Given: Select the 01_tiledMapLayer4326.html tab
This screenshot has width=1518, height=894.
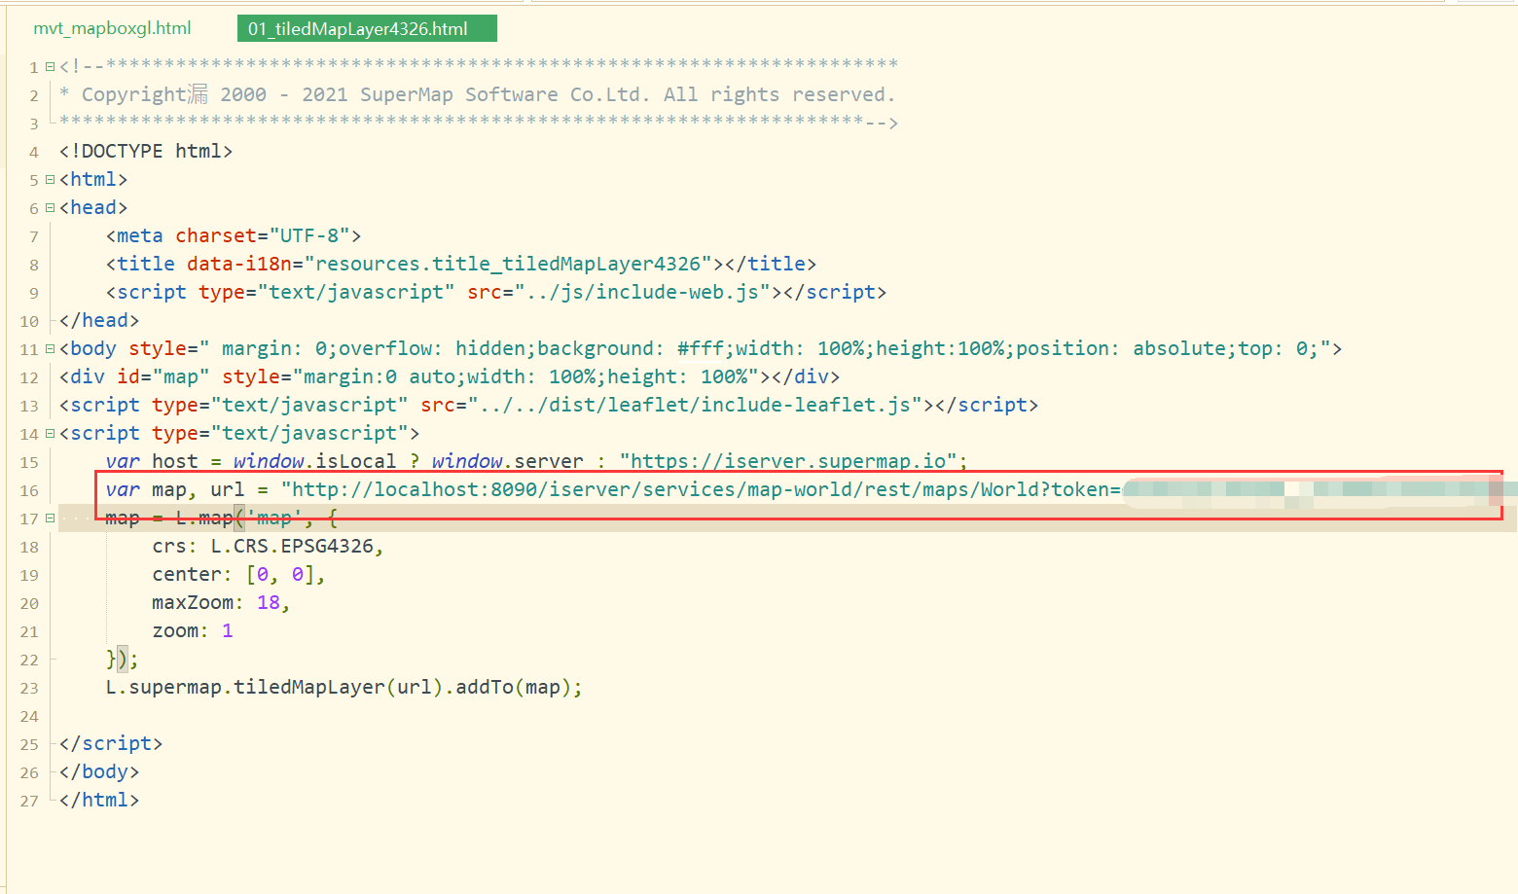Looking at the screenshot, I should (367, 28).
